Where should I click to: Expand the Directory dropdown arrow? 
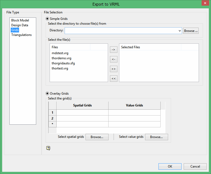pyautogui.click(x=180, y=31)
